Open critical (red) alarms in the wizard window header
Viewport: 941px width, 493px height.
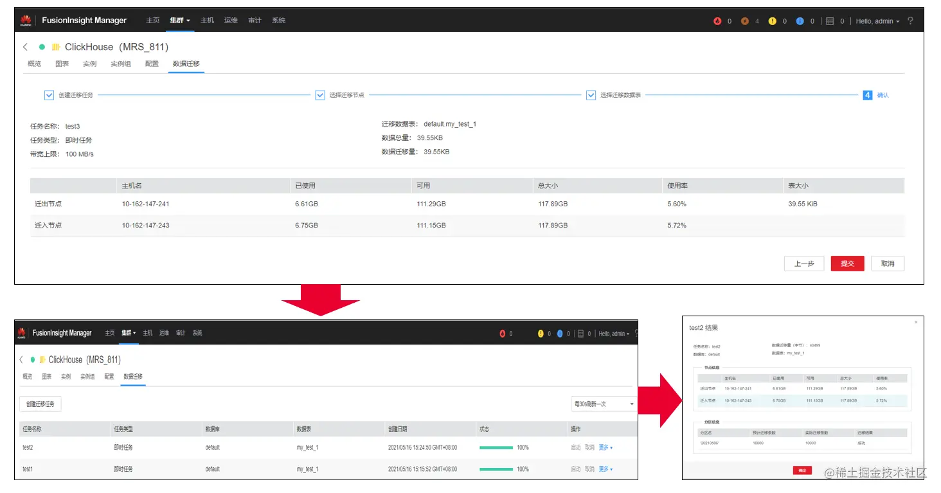[x=717, y=21]
